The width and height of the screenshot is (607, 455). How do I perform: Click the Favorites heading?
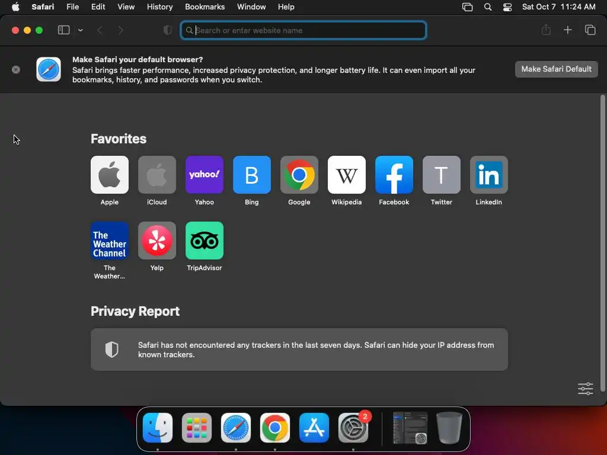(119, 139)
